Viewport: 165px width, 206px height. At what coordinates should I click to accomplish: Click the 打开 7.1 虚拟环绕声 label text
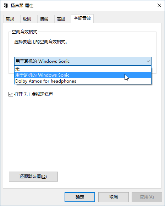tap(33, 94)
